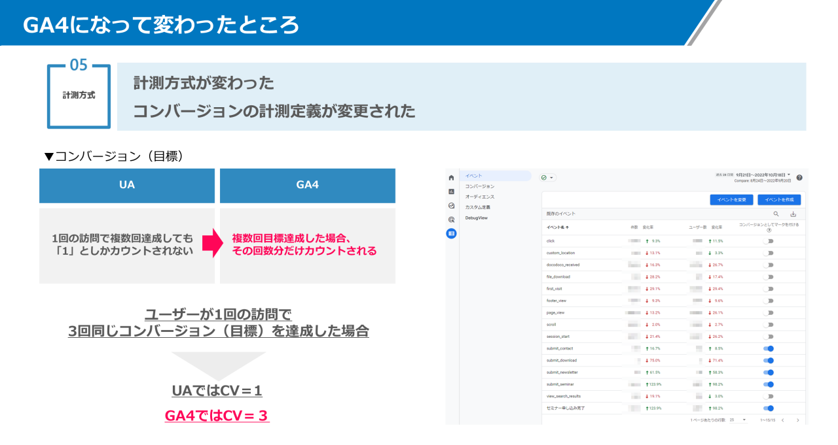Image resolution: width=838 pixels, height=445 pixels.
Task: Open the date range picker dropdown
Action: click(x=789, y=174)
